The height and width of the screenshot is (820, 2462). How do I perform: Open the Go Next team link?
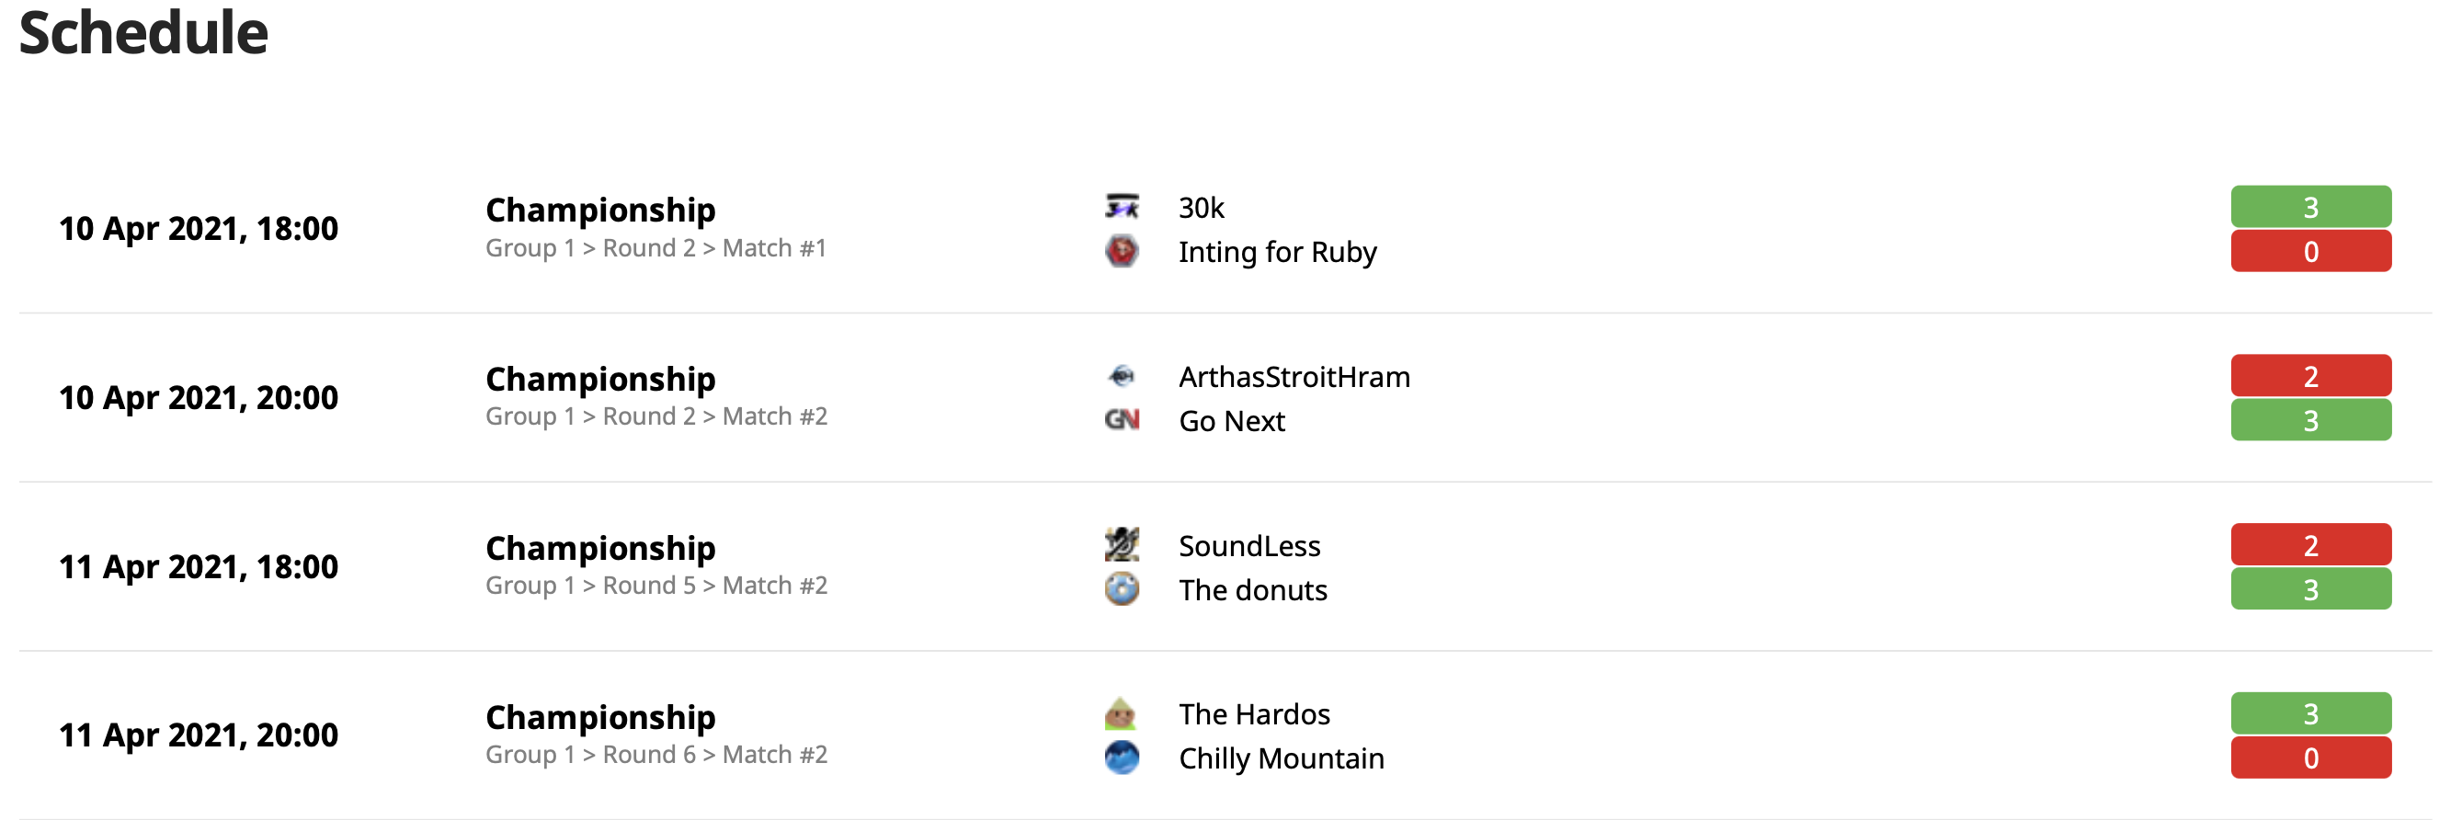[1232, 420]
